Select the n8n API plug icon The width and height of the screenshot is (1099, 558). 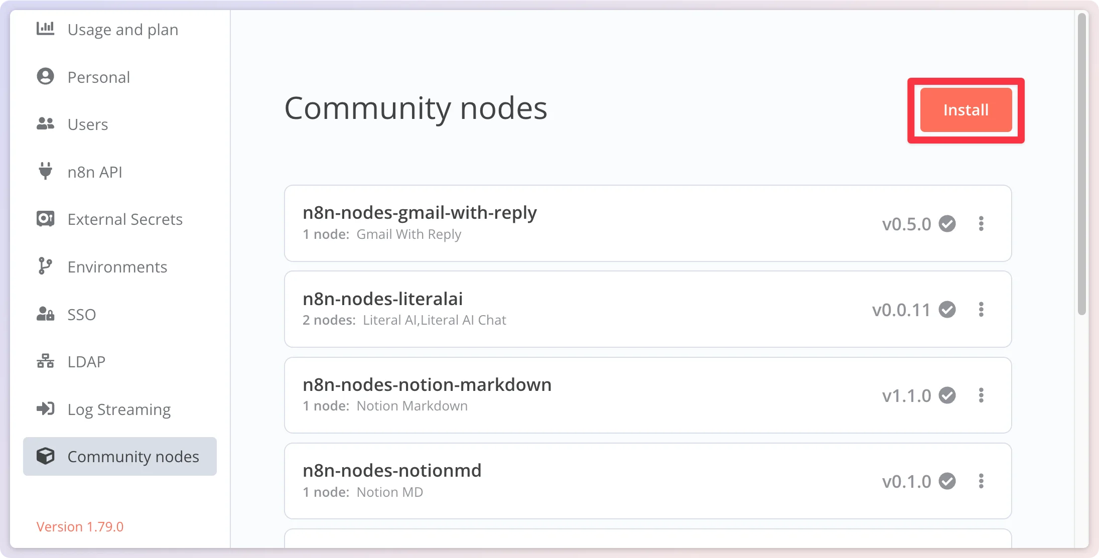point(46,172)
